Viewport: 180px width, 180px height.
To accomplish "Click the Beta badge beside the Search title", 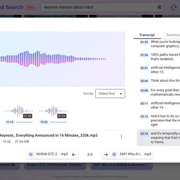I will 31,7.
